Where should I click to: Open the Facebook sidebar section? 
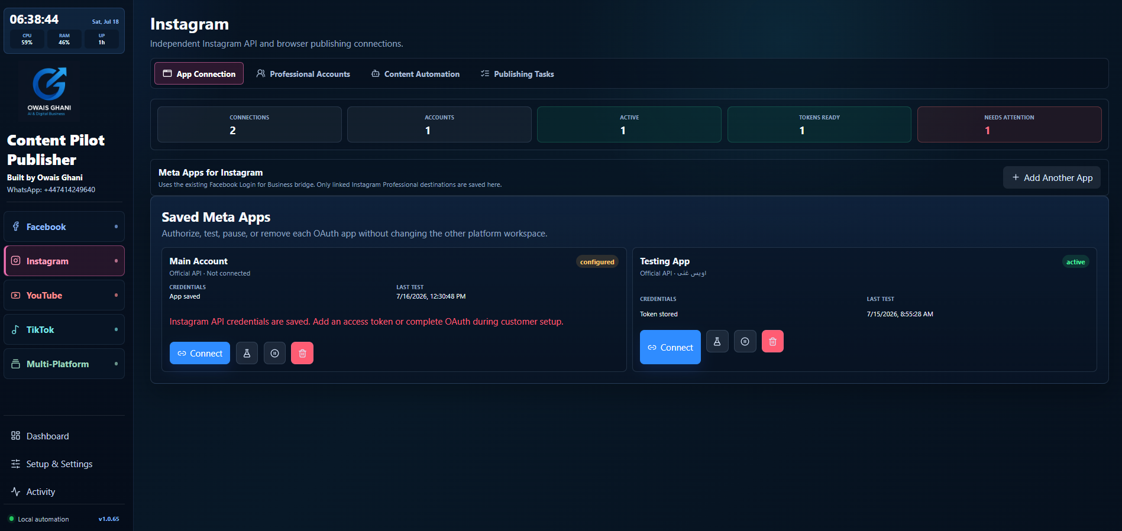64,226
